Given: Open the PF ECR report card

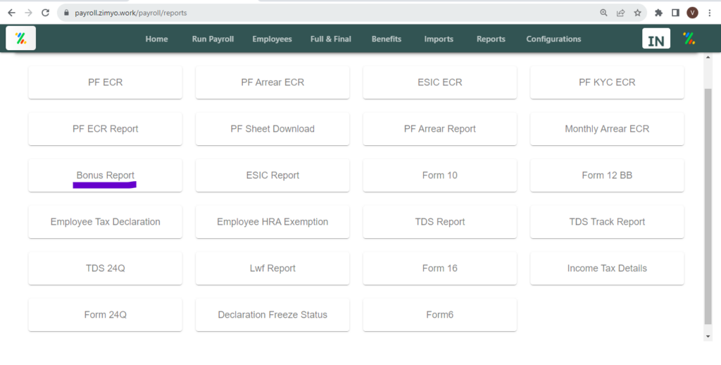Looking at the screenshot, I should coord(106,82).
